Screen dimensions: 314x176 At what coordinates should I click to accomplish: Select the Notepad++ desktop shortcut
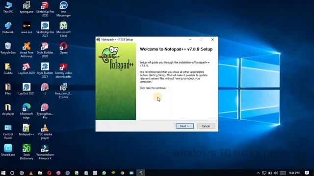point(26,130)
